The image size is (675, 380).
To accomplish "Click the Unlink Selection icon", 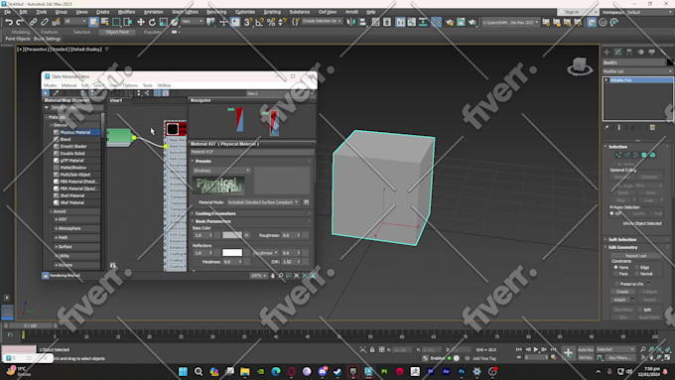I will coord(45,22).
